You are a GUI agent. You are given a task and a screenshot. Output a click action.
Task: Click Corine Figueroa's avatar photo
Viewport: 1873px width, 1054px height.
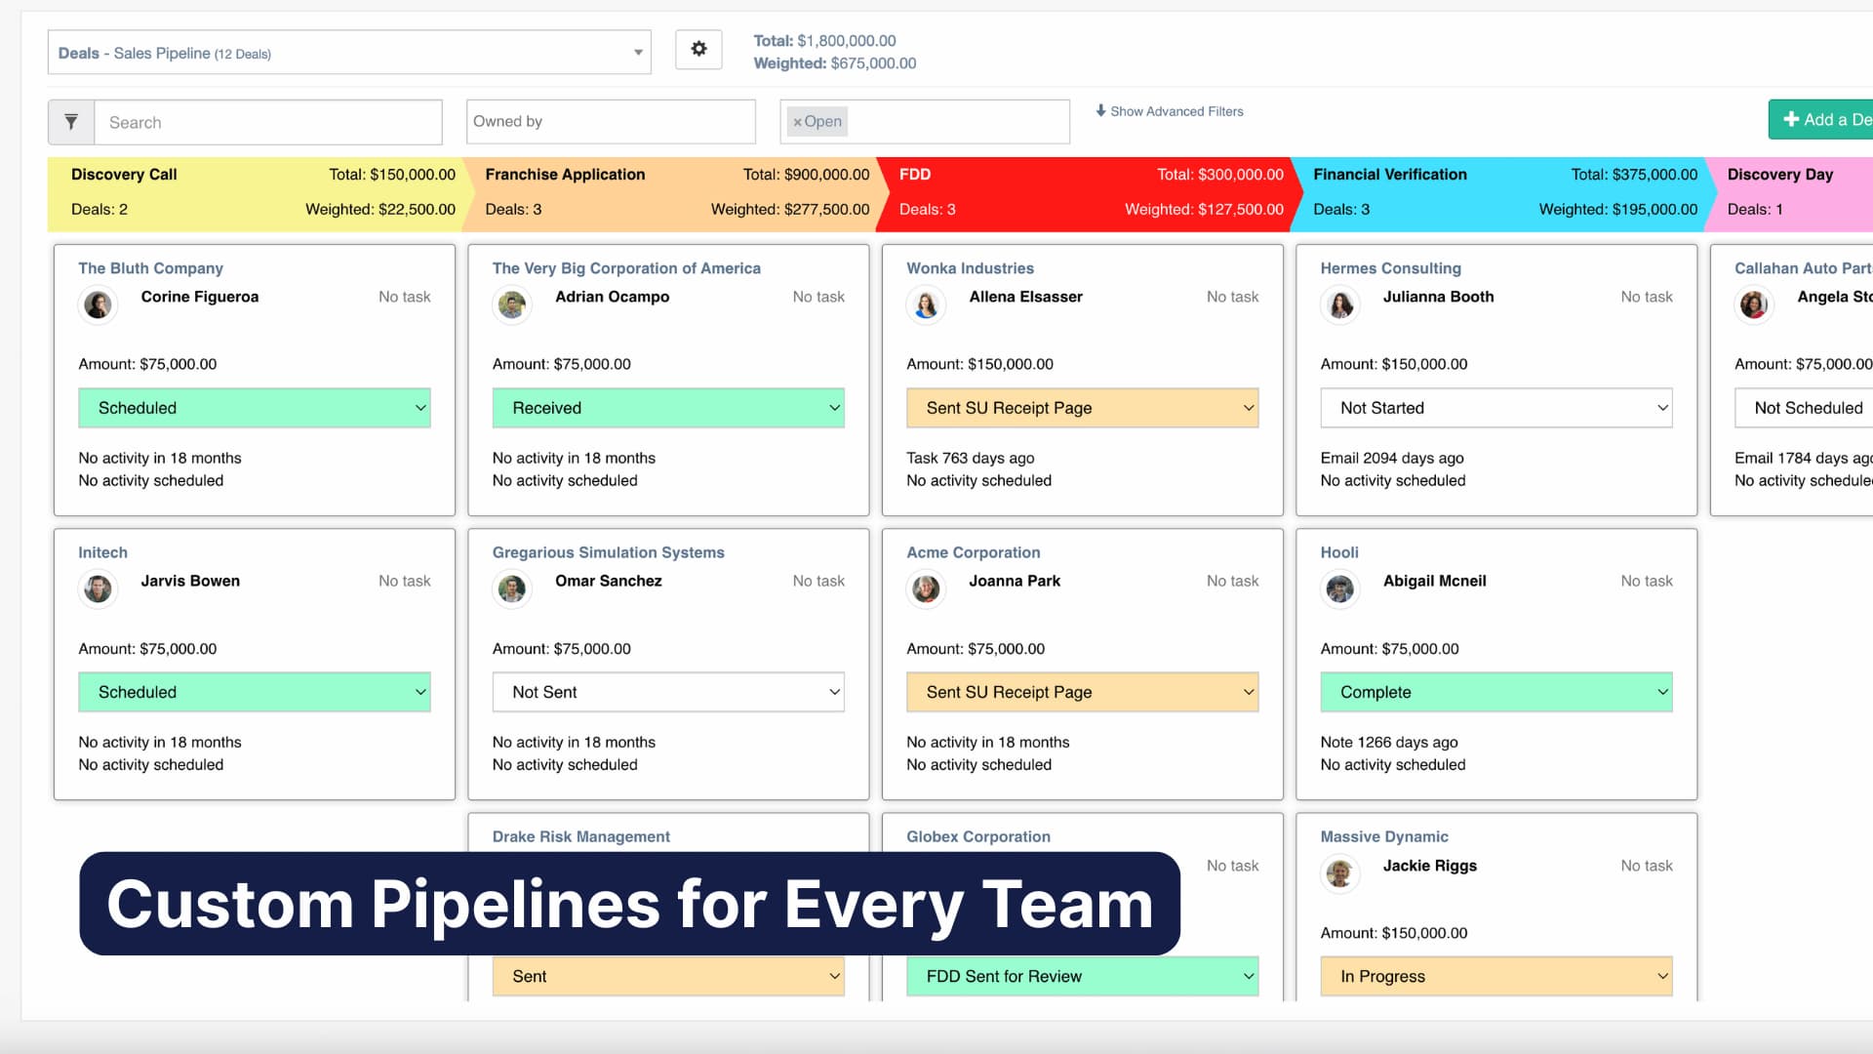pyautogui.click(x=98, y=304)
